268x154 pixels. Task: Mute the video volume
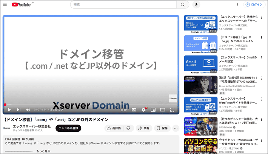pyautogui.click(x=28, y=110)
